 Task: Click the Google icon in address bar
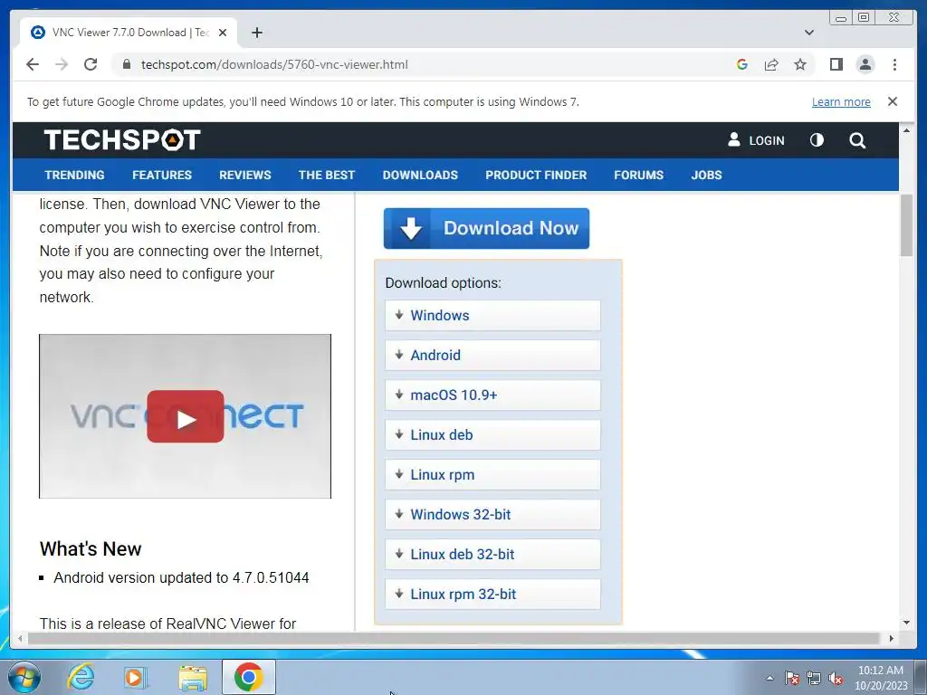point(742,64)
